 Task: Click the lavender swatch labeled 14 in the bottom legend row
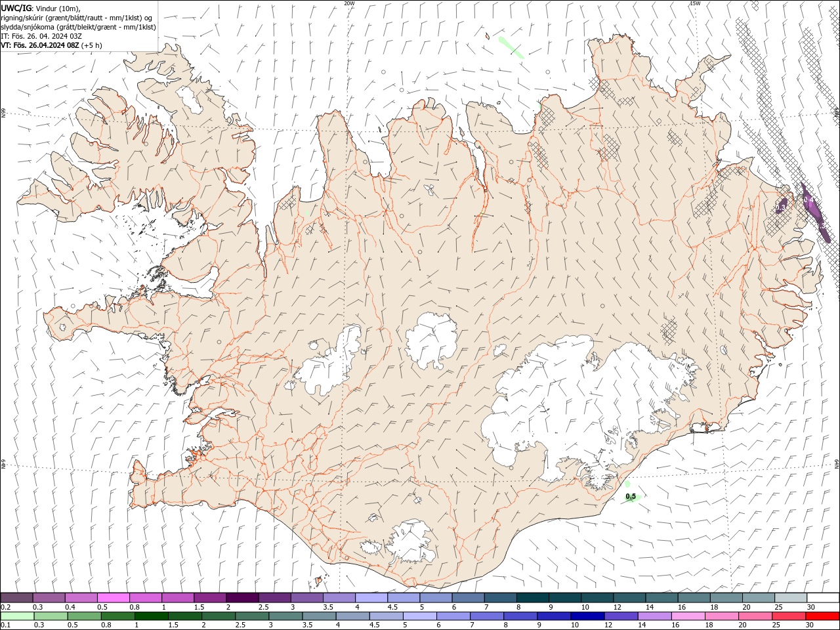(654, 616)
